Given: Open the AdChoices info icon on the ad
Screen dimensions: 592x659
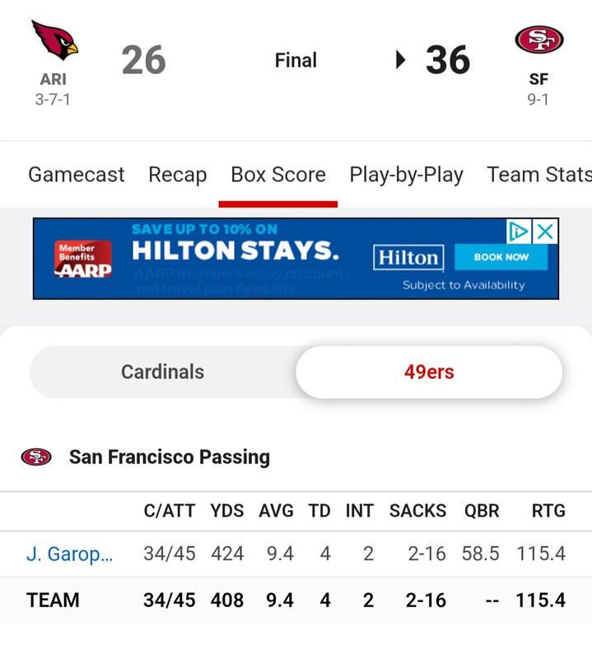Looking at the screenshot, I should tap(519, 231).
